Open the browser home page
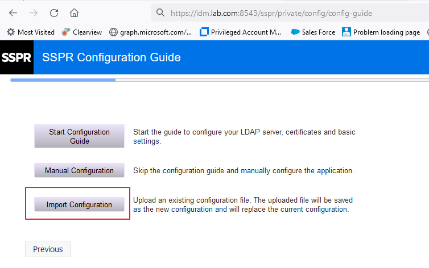Viewport: 429px width, 268px height. click(x=74, y=12)
